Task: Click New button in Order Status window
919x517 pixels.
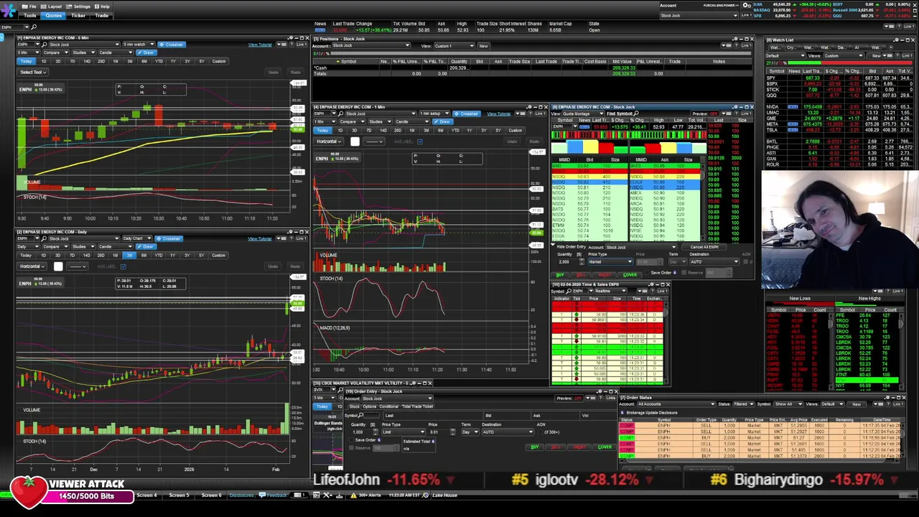Action: click(857, 404)
